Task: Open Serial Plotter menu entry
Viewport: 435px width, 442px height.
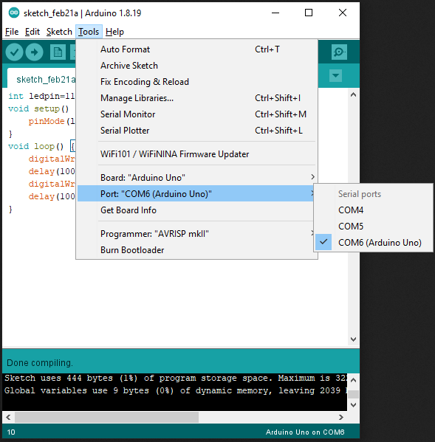Action: (x=196, y=130)
